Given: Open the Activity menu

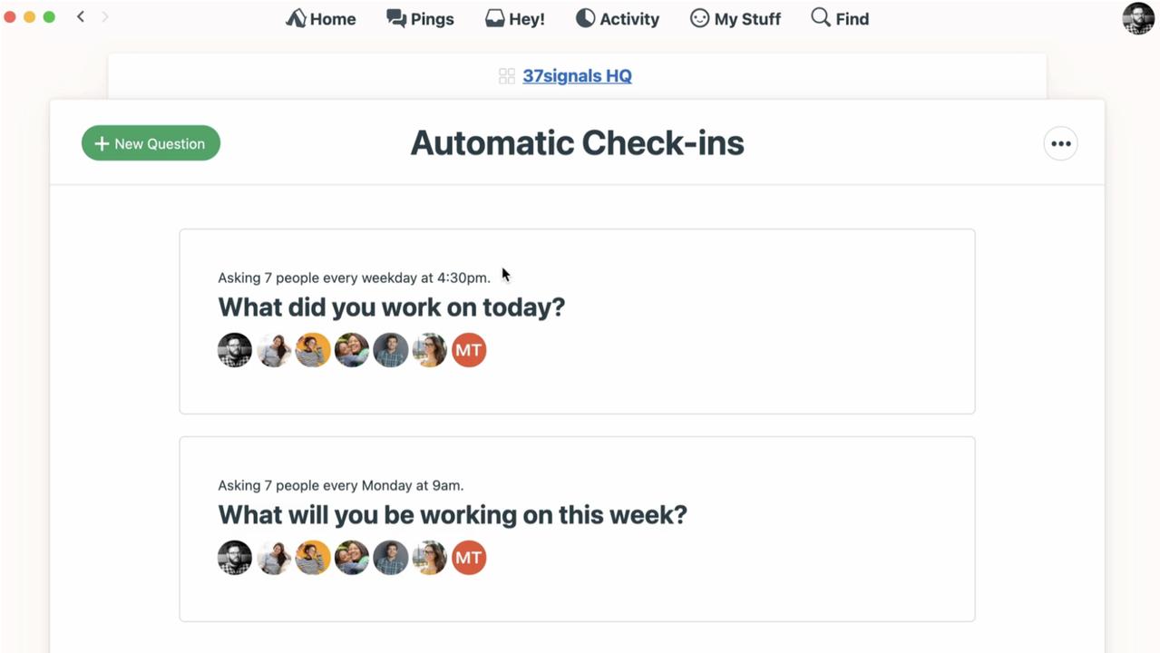Looking at the screenshot, I should [x=618, y=18].
